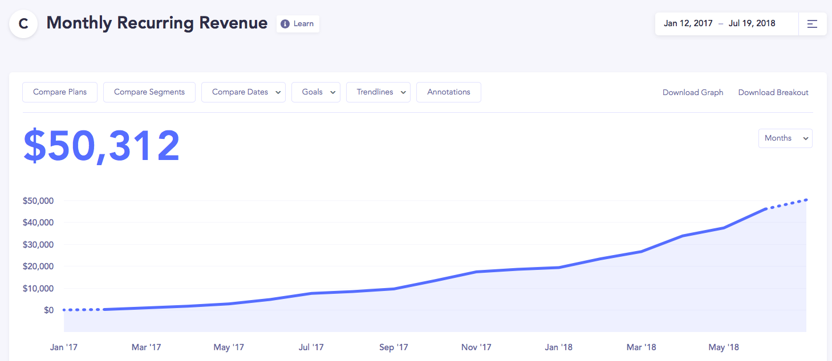
Task: Click the chart line above Nov '17
Action: pos(477,272)
